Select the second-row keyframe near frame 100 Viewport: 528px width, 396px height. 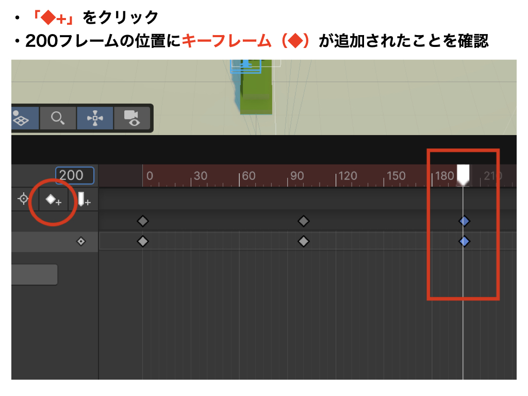pos(304,241)
